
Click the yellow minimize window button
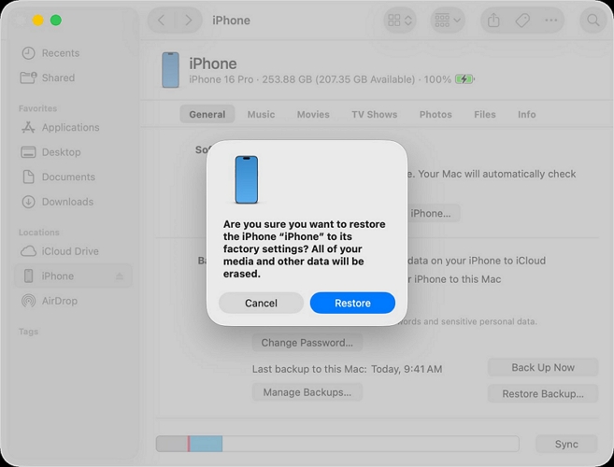point(37,20)
